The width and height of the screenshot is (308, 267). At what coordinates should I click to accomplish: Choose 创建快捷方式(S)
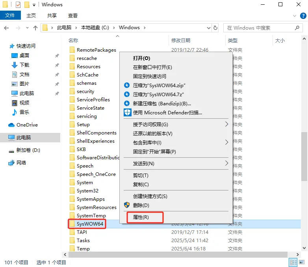tap(176, 196)
